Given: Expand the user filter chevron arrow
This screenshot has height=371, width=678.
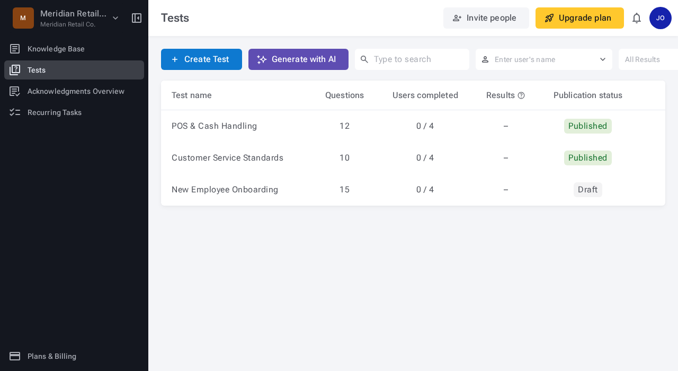Looking at the screenshot, I should coord(603,59).
